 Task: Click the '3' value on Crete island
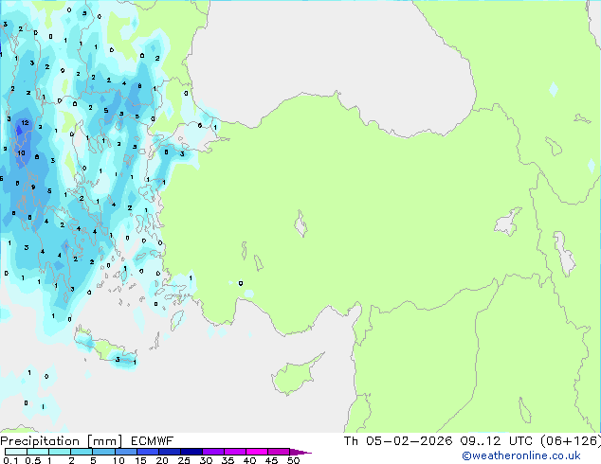(x=118, y=359)
